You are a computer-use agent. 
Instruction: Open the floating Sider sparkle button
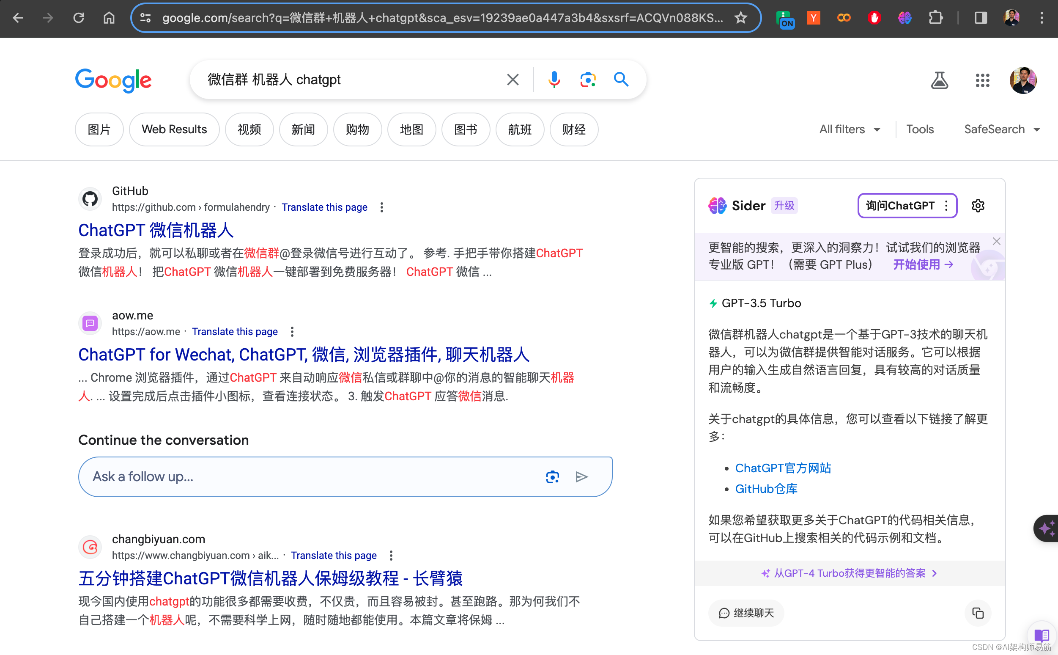1046,528
